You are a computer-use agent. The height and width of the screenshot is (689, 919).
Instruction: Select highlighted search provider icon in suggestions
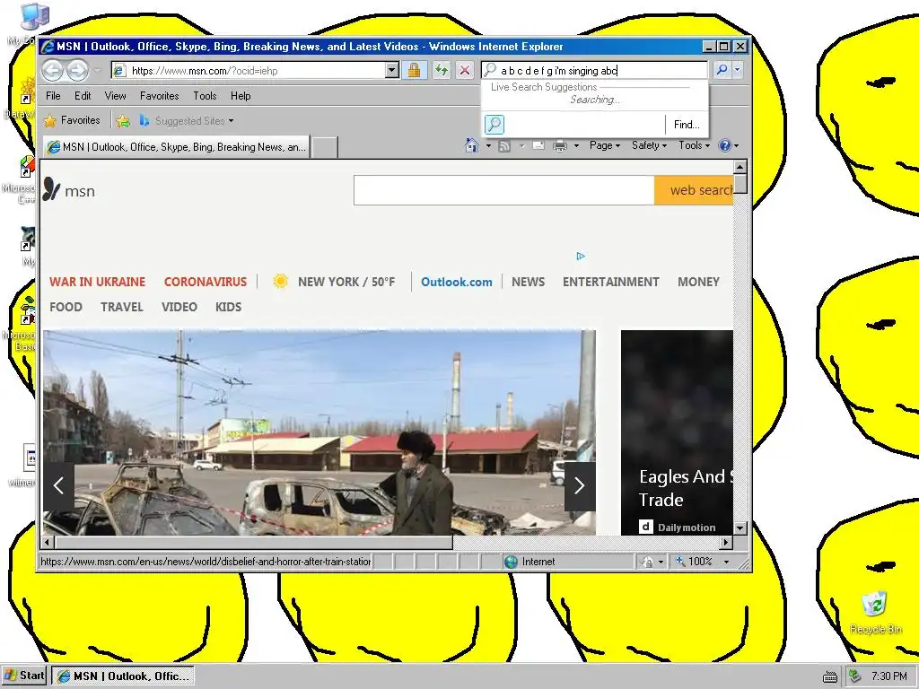click(495, 124)
